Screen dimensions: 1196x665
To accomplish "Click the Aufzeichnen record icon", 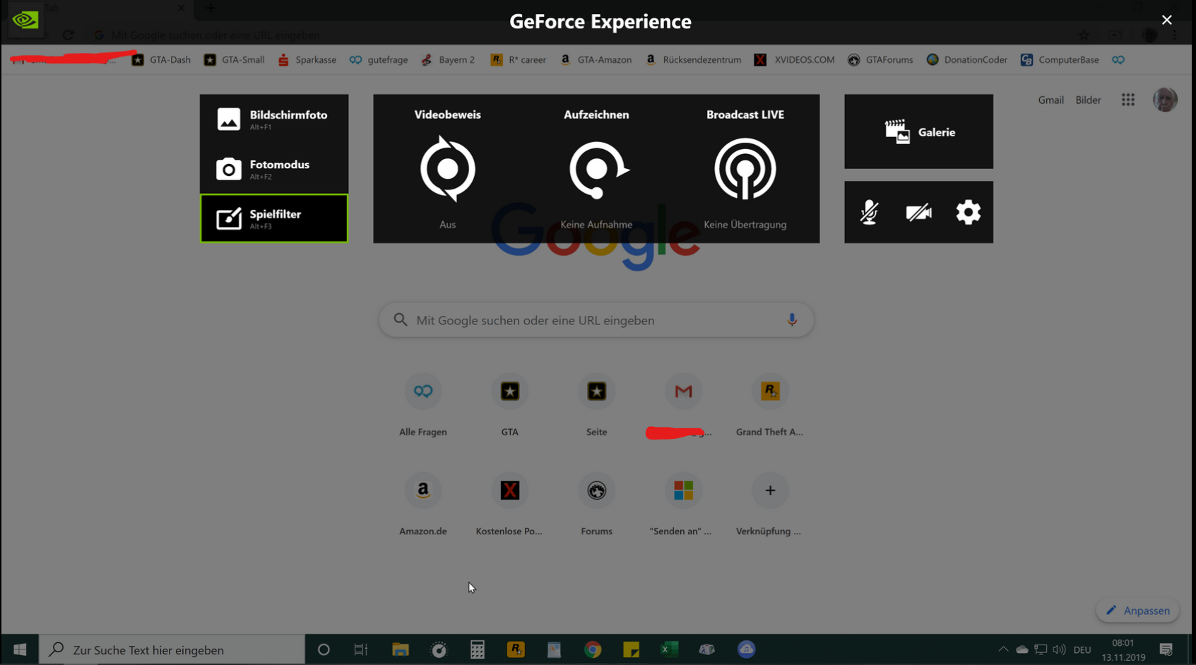I will pos(598,170).
